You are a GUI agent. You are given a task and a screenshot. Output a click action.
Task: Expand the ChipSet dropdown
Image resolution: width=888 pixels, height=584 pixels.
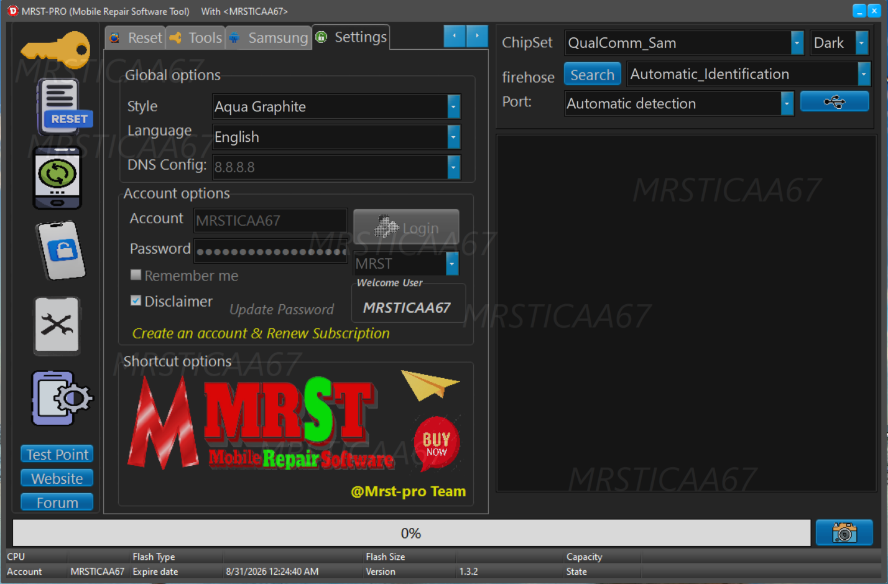pyautogui.click(x=797, y=43)
